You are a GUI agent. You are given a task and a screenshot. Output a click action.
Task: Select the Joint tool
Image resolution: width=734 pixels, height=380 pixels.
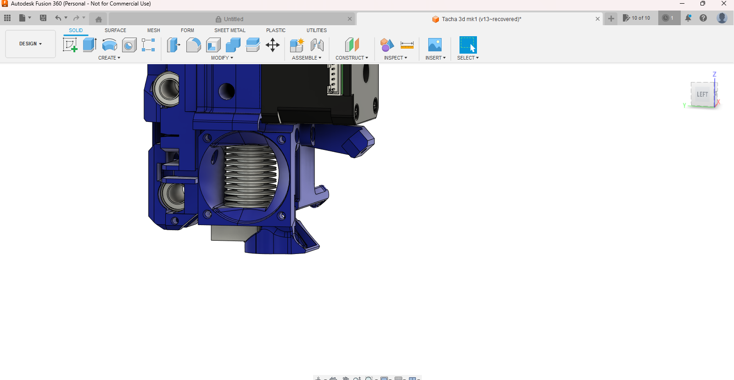point(317,45)
